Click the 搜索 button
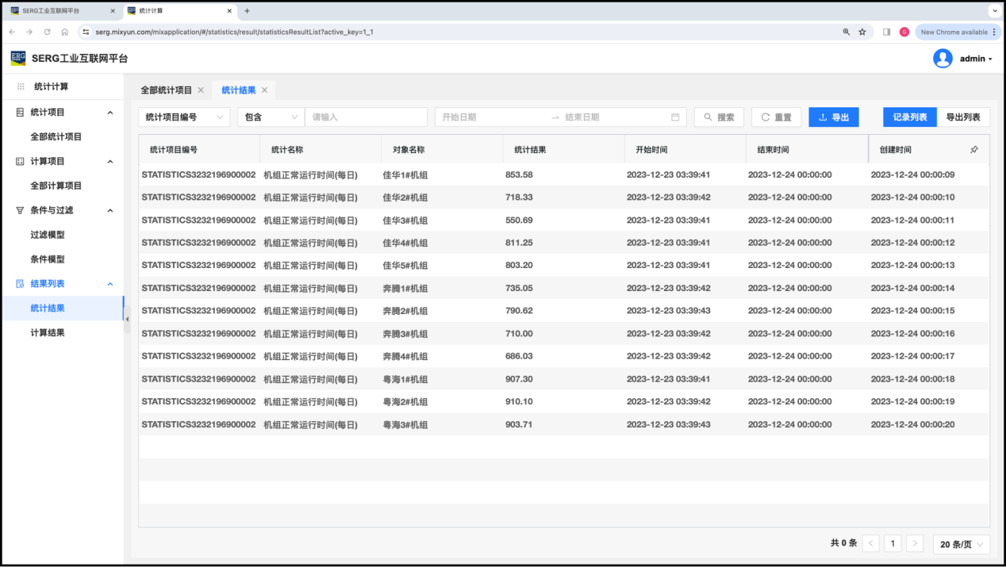The width and height of the screenshot is (1006, 567). 719,117
